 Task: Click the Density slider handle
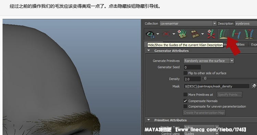click(205, 79)
